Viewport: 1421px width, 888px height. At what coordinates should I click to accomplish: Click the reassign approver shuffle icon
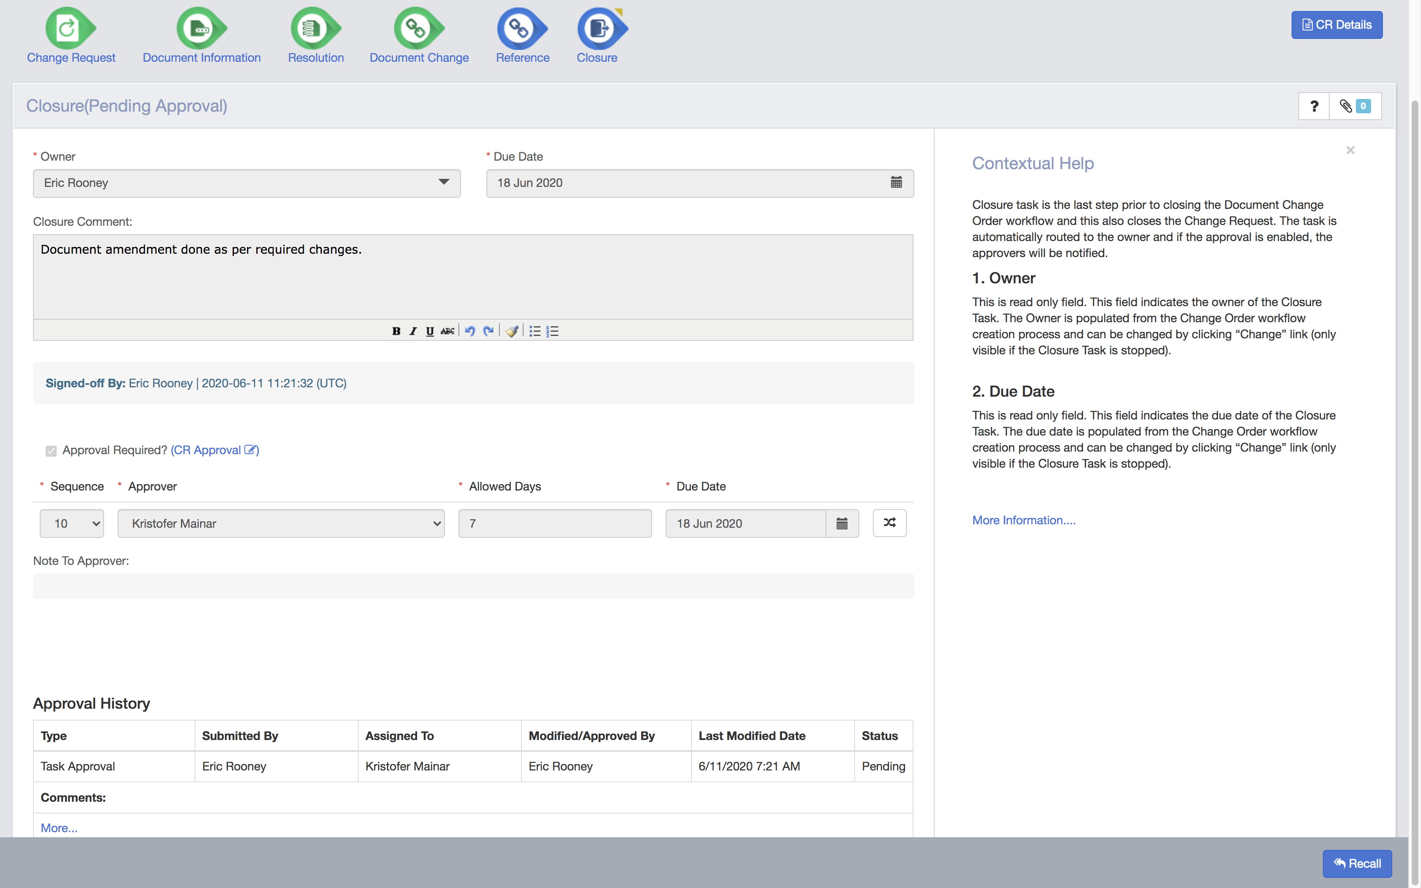coord(889,523)
